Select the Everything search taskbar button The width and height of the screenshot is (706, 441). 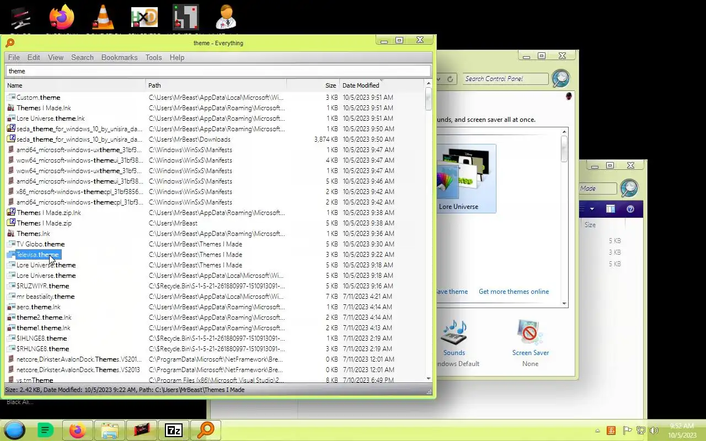click(x=206, y=430)
